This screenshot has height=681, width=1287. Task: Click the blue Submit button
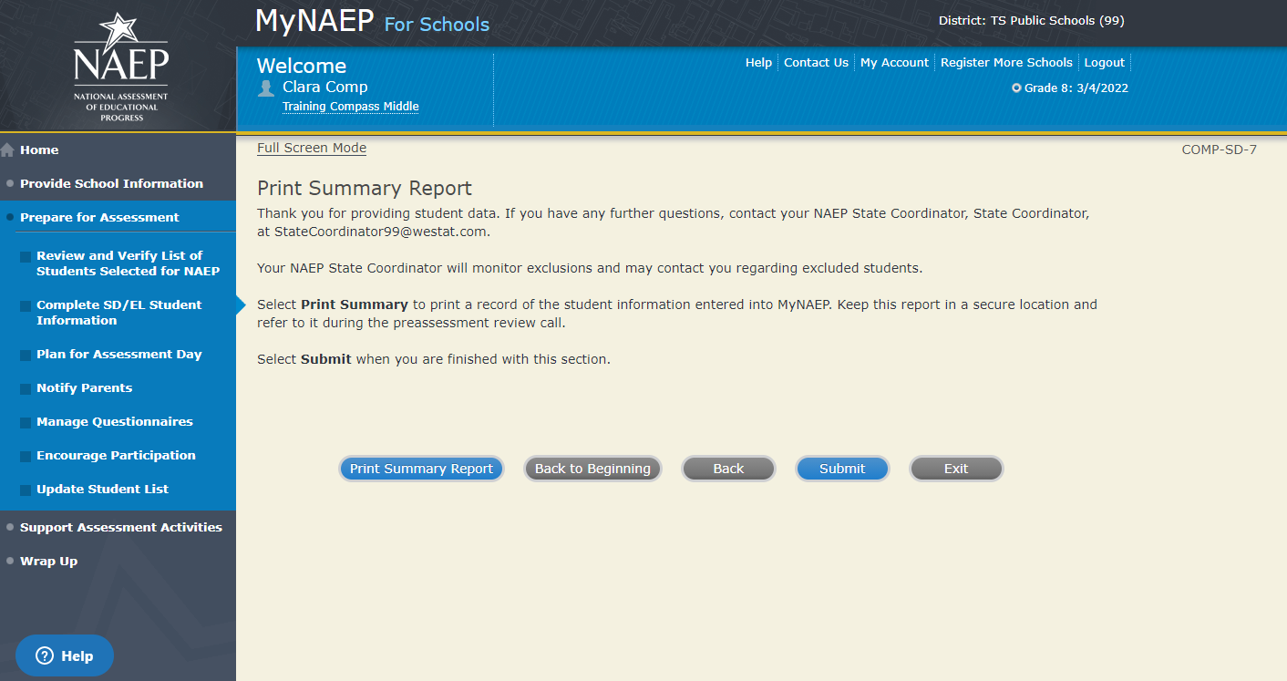[x=842, y=469]
